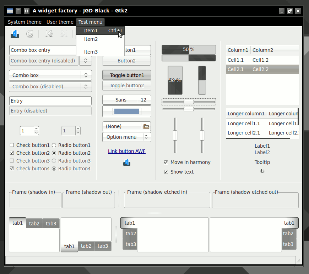Click the horizontal 50 % progress bar
The image size is (309, 274).
pos(189,49)
